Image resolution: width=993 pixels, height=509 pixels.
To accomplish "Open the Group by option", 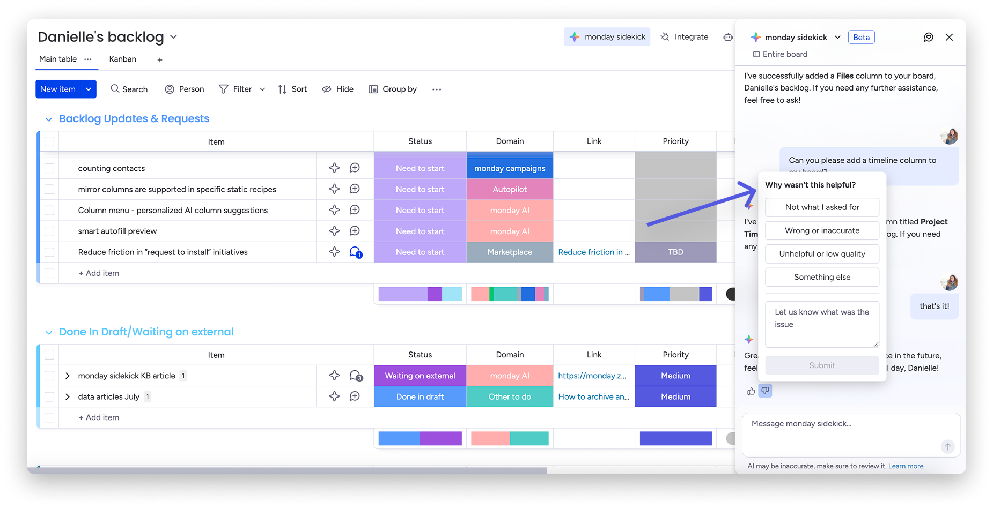I will click(393, 89).
